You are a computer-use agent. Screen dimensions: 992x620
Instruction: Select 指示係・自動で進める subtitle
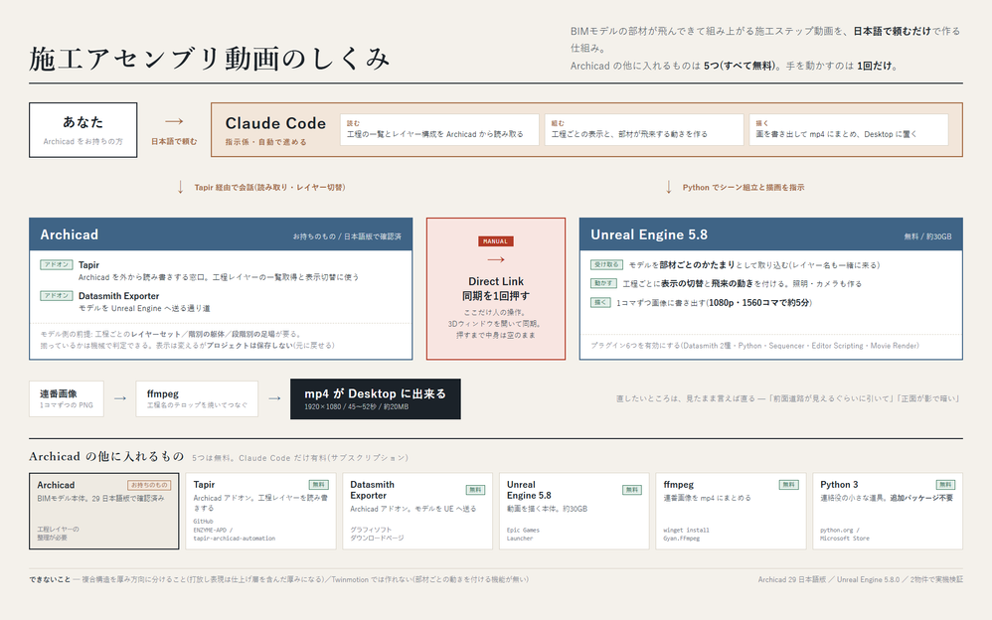pos(265,142)
